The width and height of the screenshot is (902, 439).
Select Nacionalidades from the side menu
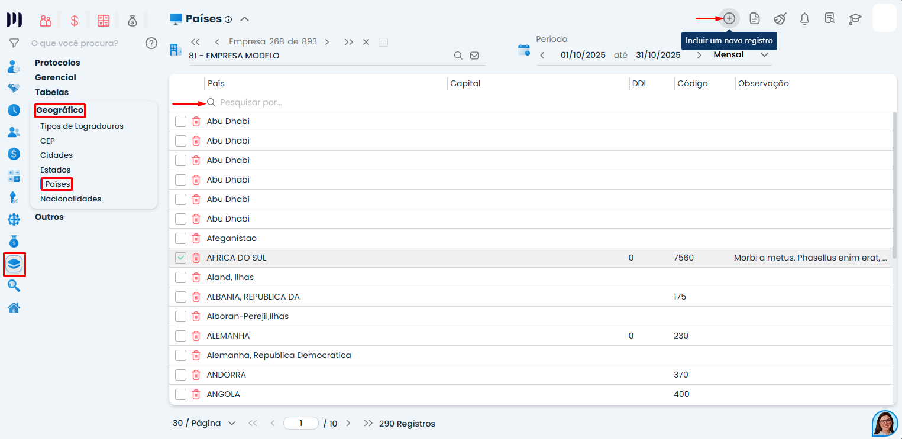click(70, 199)
